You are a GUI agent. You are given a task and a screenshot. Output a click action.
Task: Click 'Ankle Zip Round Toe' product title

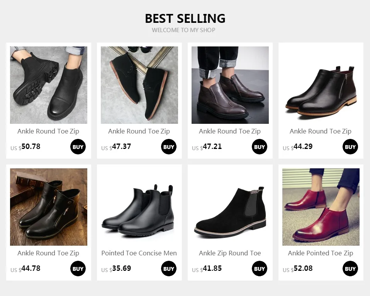pos(230,253)
